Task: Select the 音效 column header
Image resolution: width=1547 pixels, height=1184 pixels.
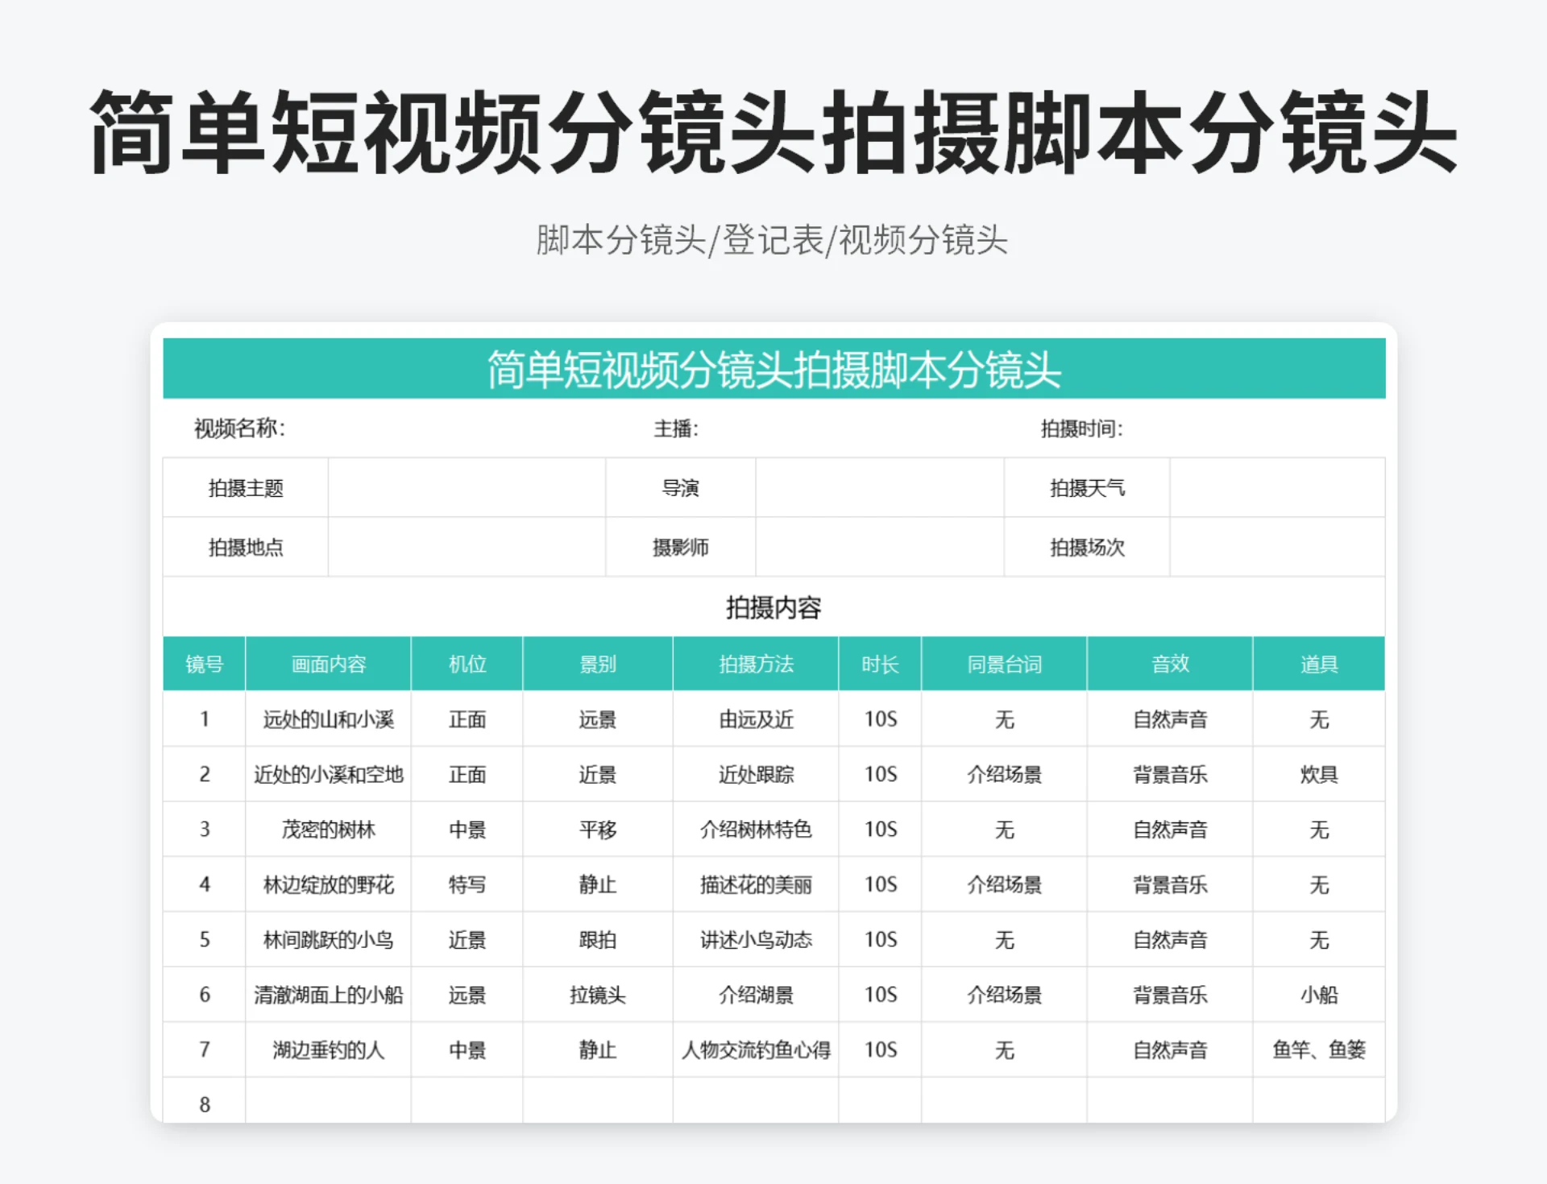Action: 1170,664
